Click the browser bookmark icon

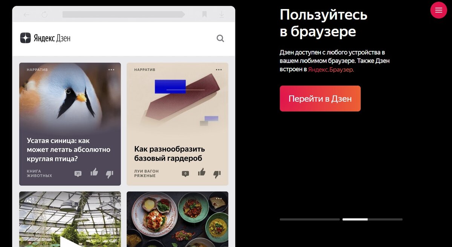click(x=205, y=14)
